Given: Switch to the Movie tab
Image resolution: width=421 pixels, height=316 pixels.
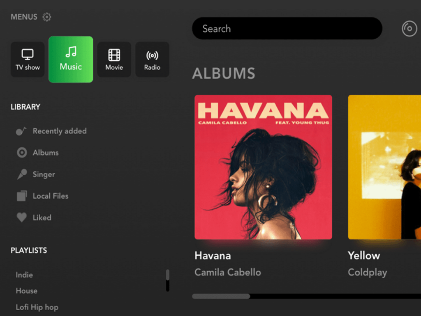Looking at the screenshot, I should click(x=114, y=60).
